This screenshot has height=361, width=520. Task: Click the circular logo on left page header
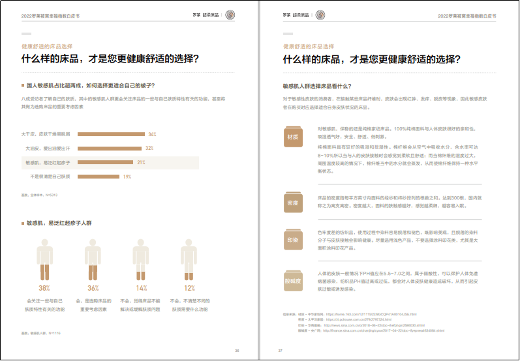230,15
